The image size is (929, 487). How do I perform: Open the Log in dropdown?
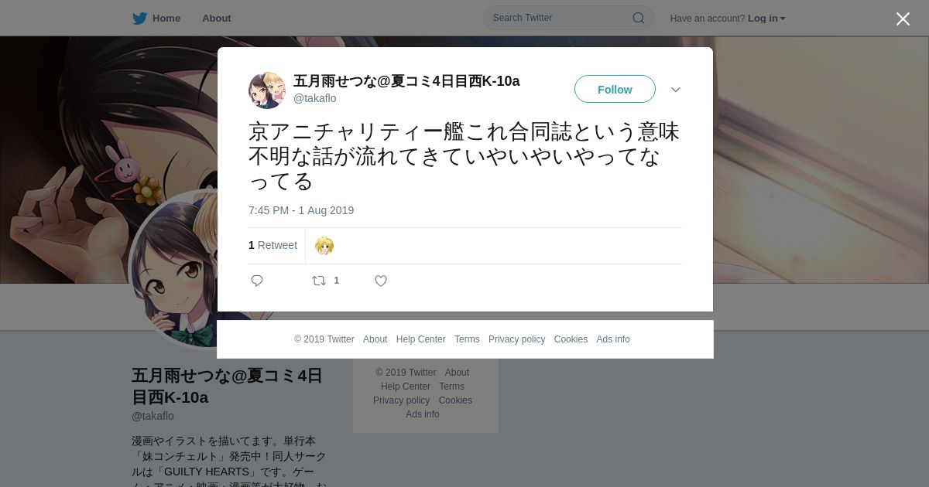pos(766,19)
